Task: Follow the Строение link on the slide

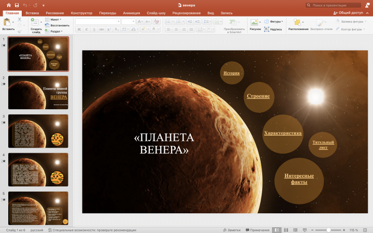Action: (258, 96)
